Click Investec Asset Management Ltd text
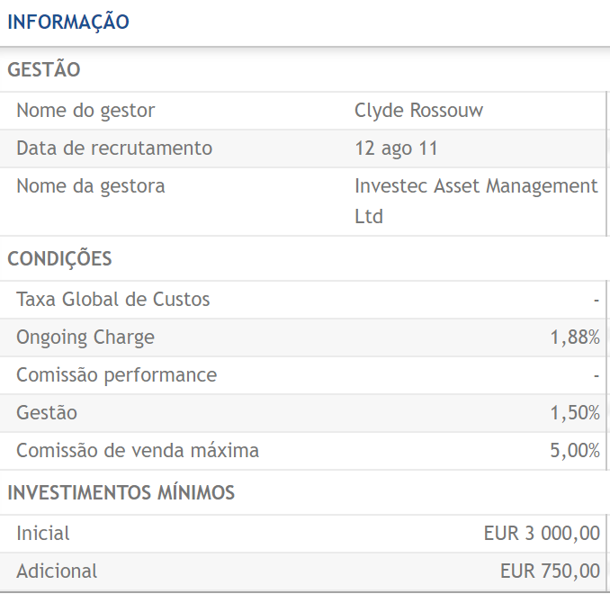This screenshot has height=594, width=610. [475, 201]
